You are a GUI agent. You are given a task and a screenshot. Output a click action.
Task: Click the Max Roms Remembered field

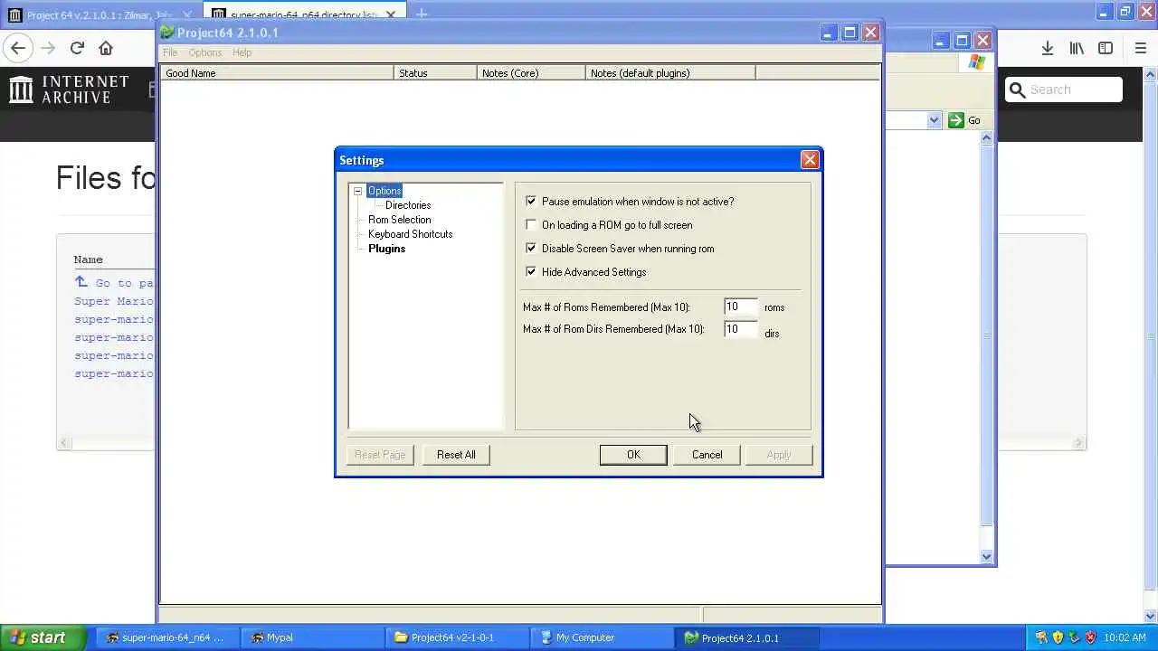[740, 307]
